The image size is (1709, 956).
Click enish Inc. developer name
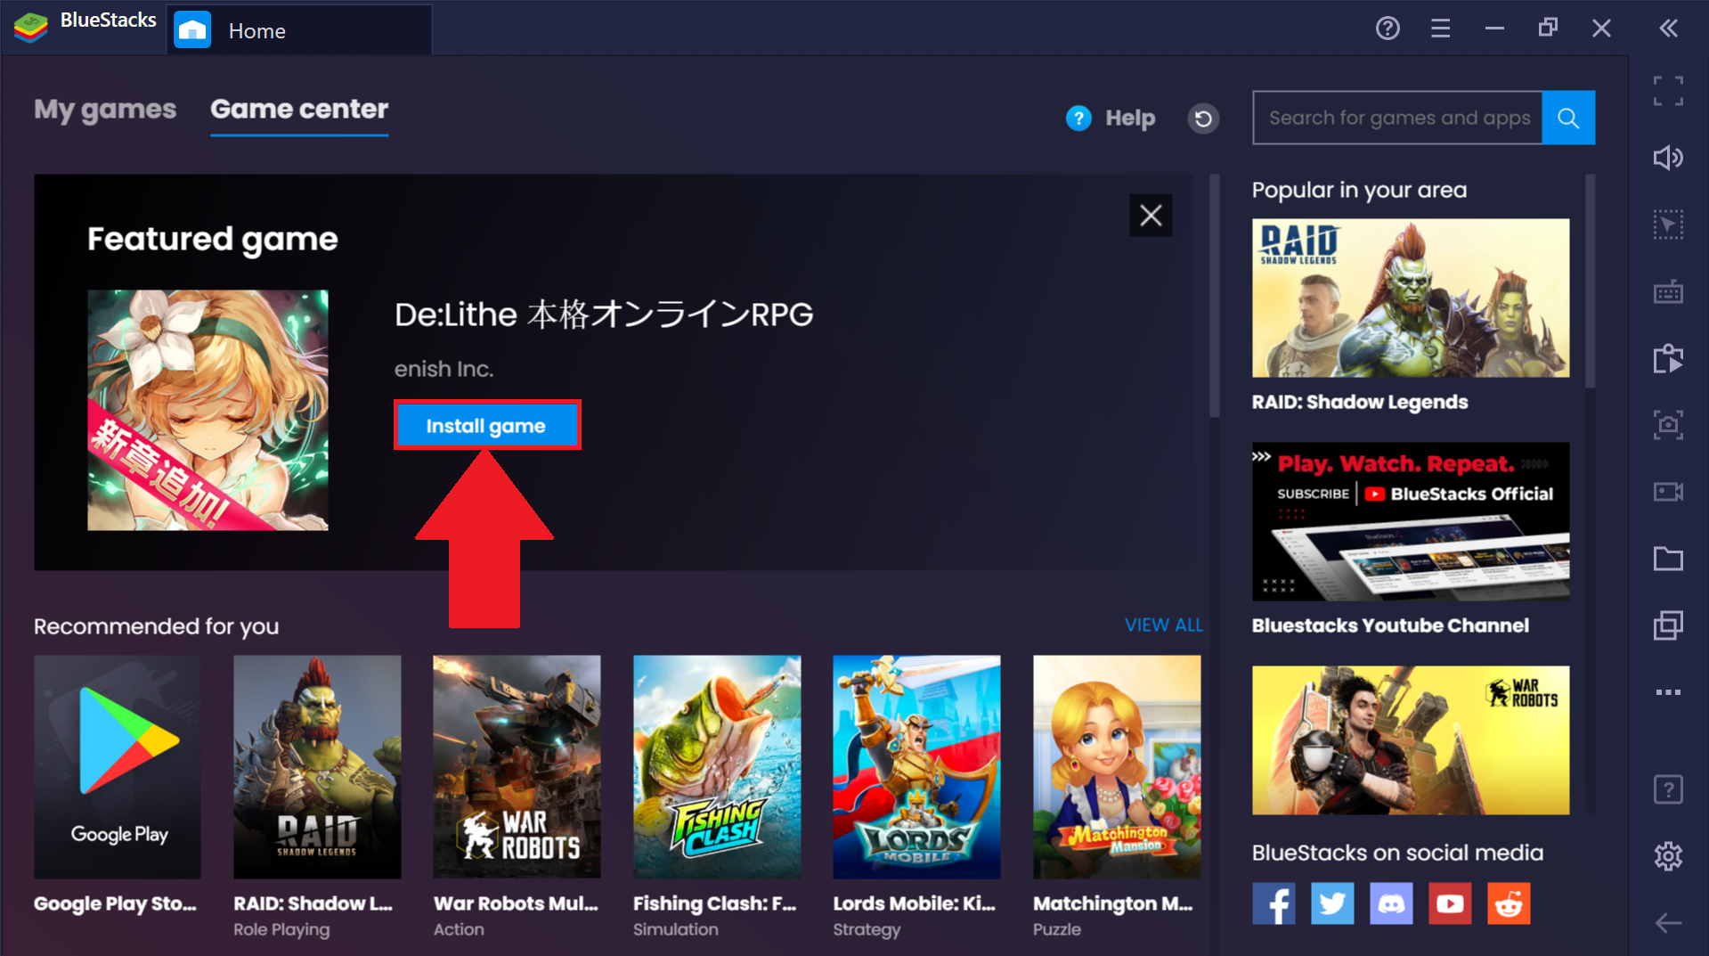tap(444, 369)
